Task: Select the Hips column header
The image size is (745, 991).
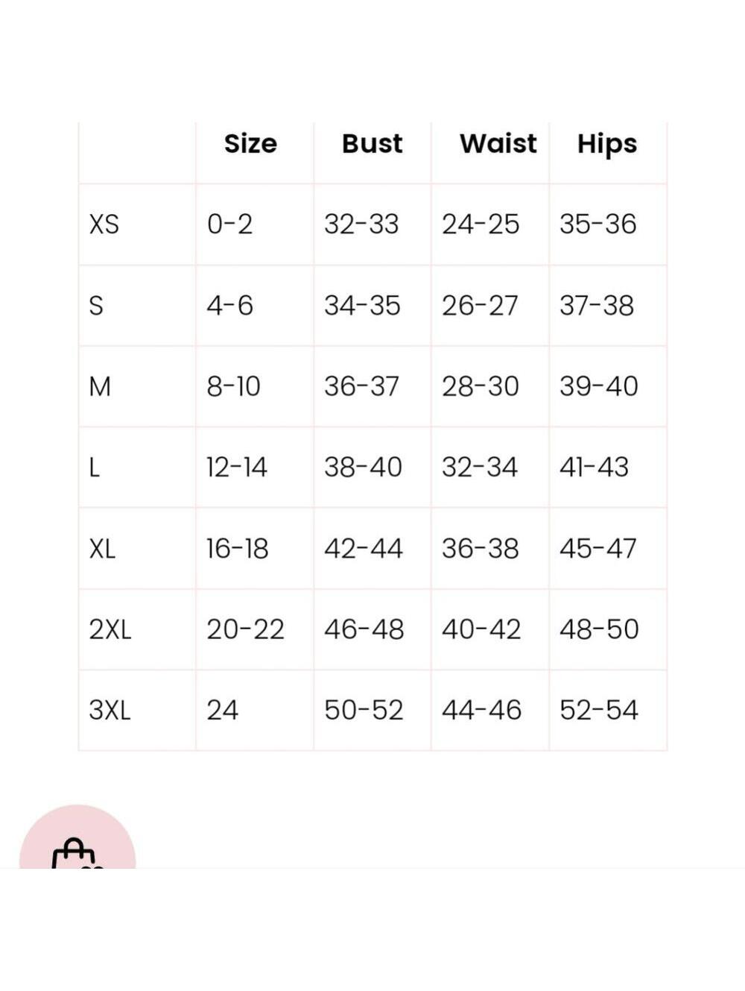Action: [607, 145]
